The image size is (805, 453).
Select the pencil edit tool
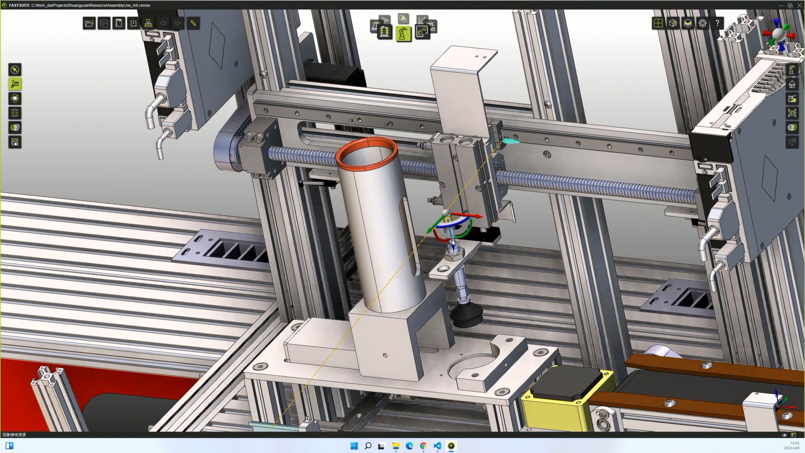193,23
